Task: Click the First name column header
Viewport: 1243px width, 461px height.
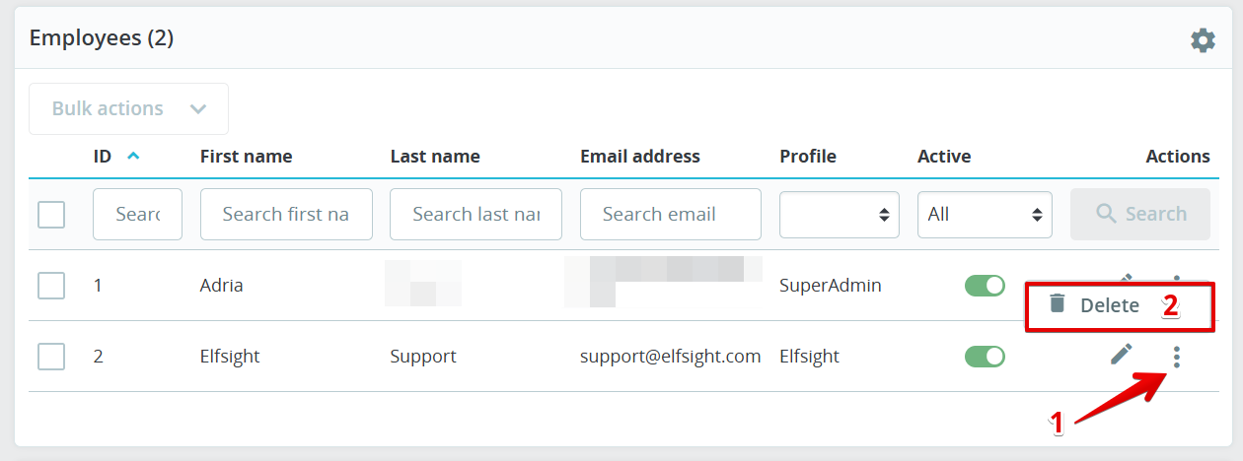Action: tap(246, 157)
